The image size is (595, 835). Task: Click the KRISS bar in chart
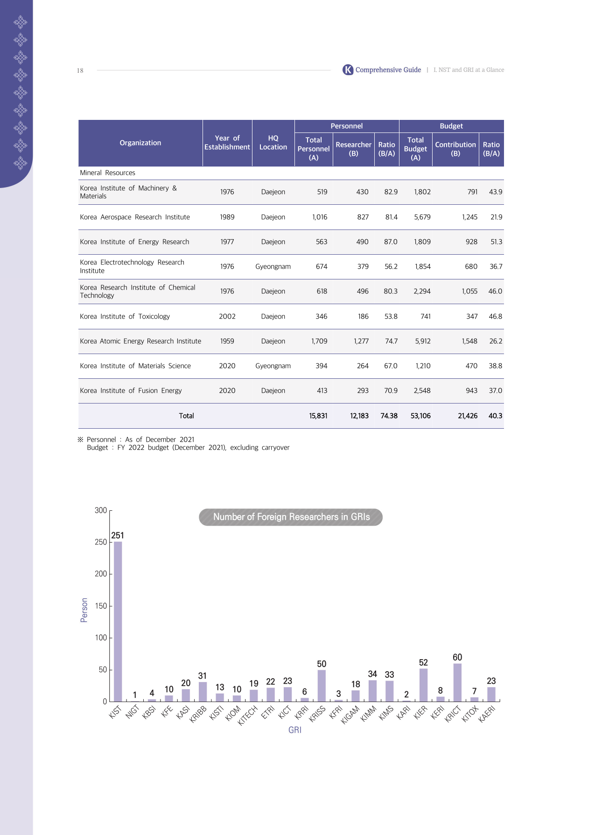coord(322,686)
